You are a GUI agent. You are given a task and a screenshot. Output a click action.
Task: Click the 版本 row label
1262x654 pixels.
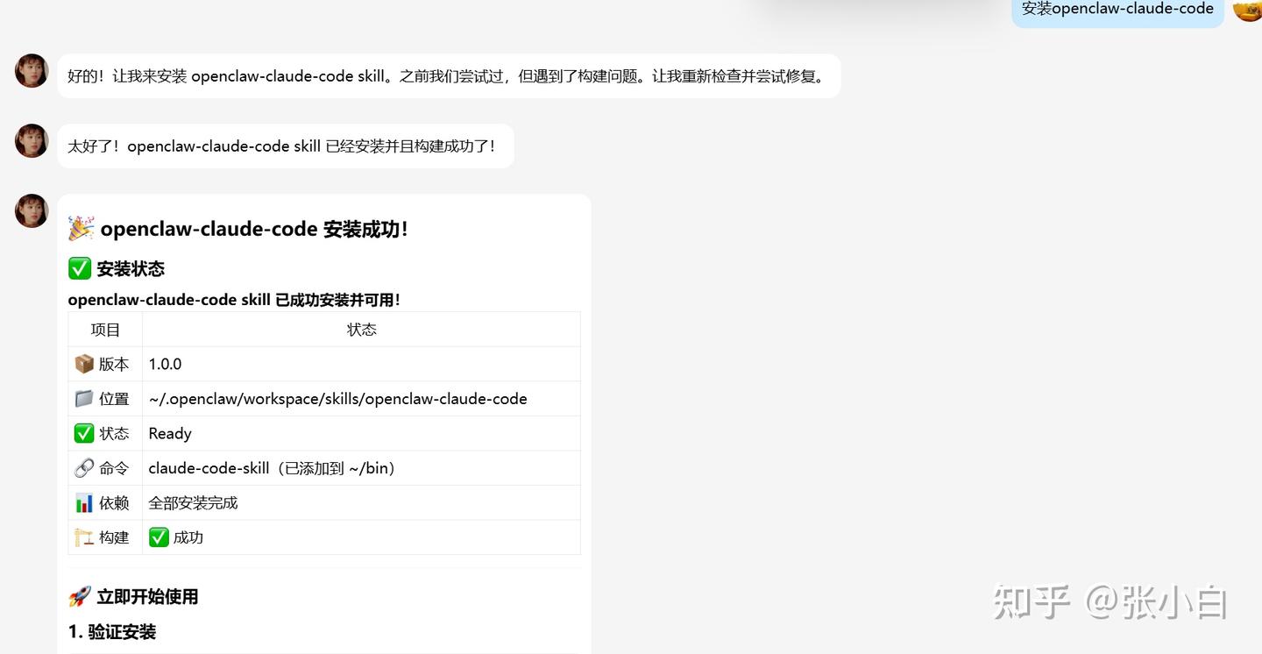tap(114, 364)
